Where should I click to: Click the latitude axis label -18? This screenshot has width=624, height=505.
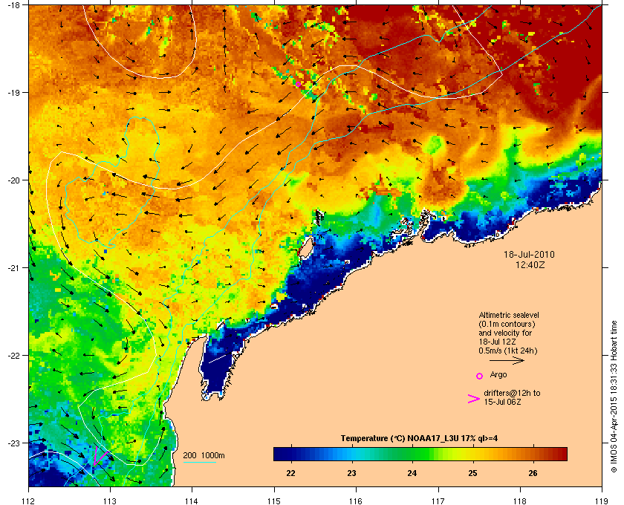13,4
